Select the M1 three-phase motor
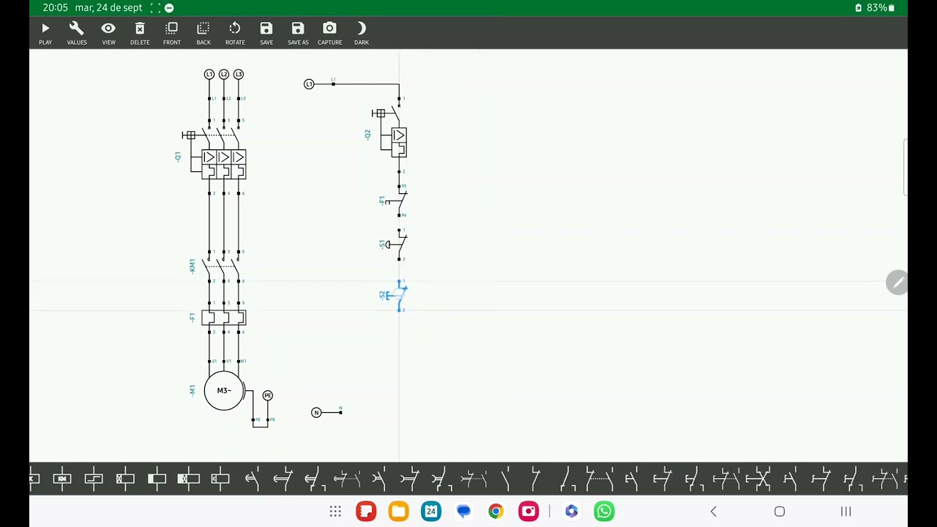The width and height of the screenshot is (937, 527). click(224, 390)
